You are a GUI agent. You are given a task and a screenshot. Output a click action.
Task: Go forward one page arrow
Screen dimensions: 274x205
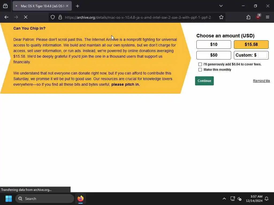(x=16, y=17)
